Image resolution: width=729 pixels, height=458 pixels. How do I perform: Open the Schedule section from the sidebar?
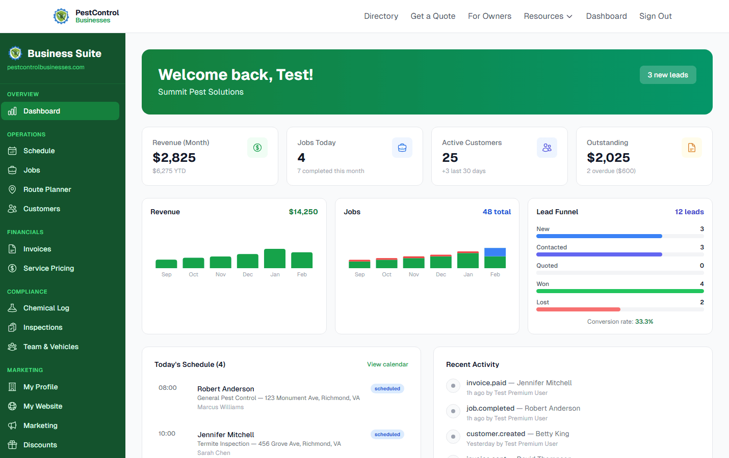click(x=40, y=151)
